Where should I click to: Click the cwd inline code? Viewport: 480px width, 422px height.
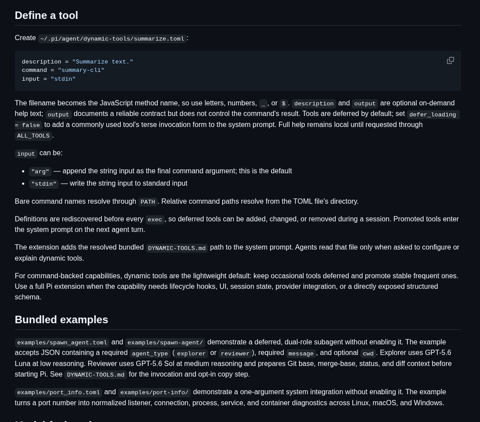(x=368, y=353)
